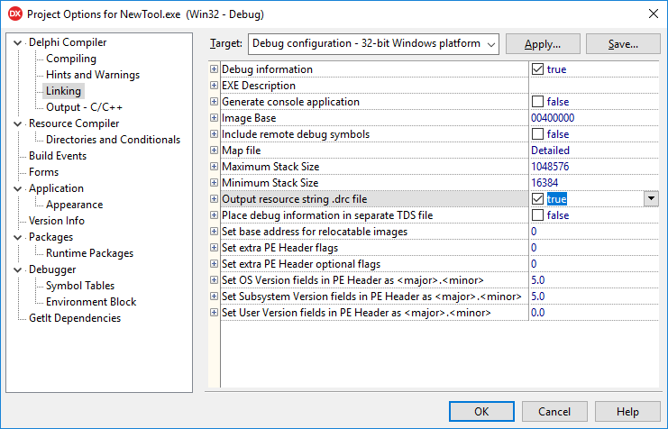Select Compiling in the options tree
Viewport: 668px width, 429px height.
tap(71, 59)
